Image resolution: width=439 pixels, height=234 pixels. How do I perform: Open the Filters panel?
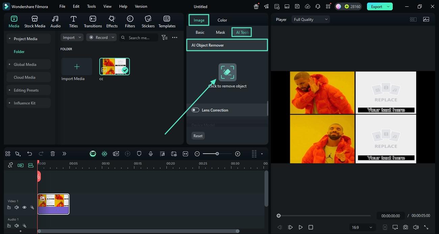tap(130, 22)
